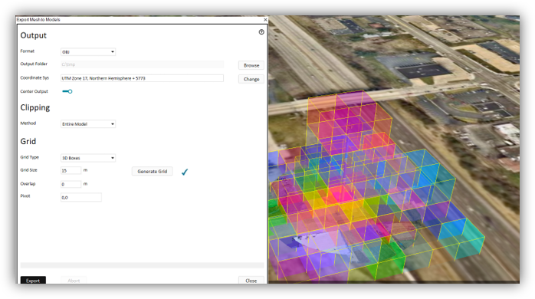The image size is (535, 299).
Task: Click the Output Folder path field
Action: (x=142, y=64)
